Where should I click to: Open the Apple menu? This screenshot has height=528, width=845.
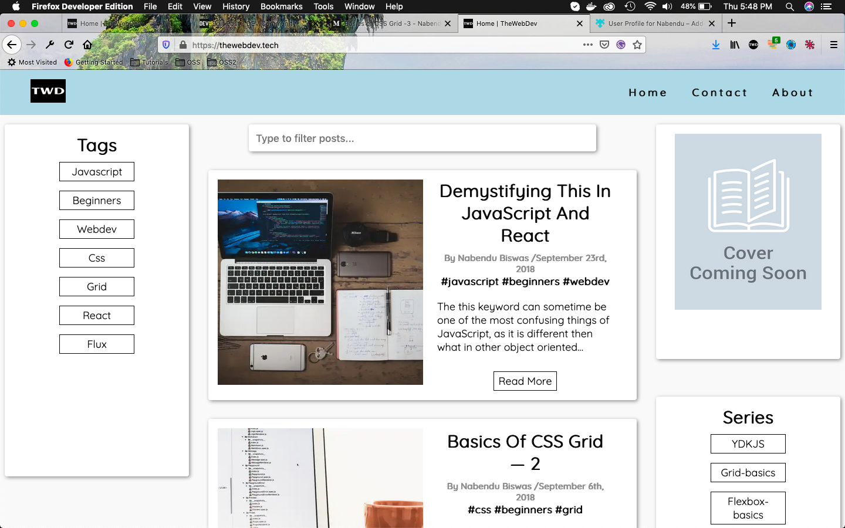(16, 6)
